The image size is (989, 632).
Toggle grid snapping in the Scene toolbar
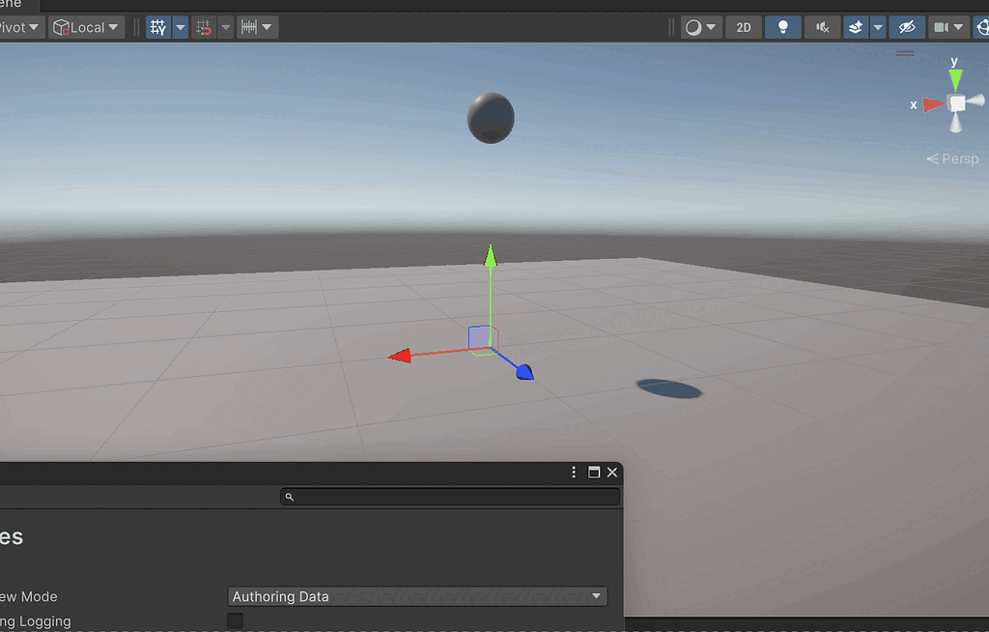point(205,27)
